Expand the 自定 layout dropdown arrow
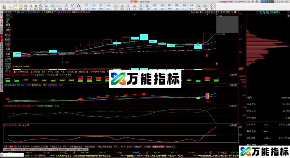The width and height of the screenshot is (290, 158). [x=202, y=6]
